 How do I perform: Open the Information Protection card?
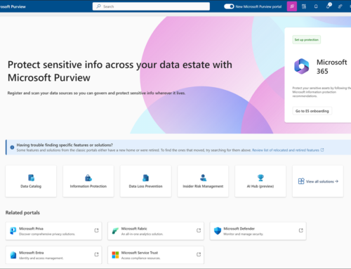88,181
